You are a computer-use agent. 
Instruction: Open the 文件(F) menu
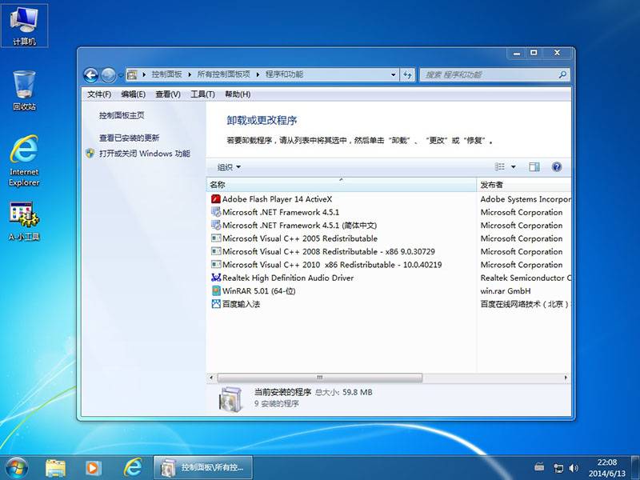(99, 94)
